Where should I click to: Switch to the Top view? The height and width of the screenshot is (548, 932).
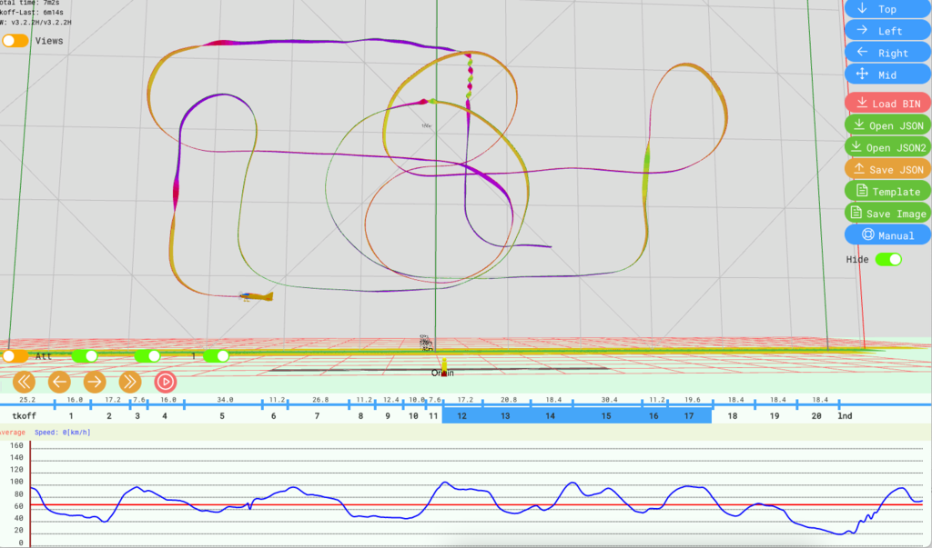point(887,9)
